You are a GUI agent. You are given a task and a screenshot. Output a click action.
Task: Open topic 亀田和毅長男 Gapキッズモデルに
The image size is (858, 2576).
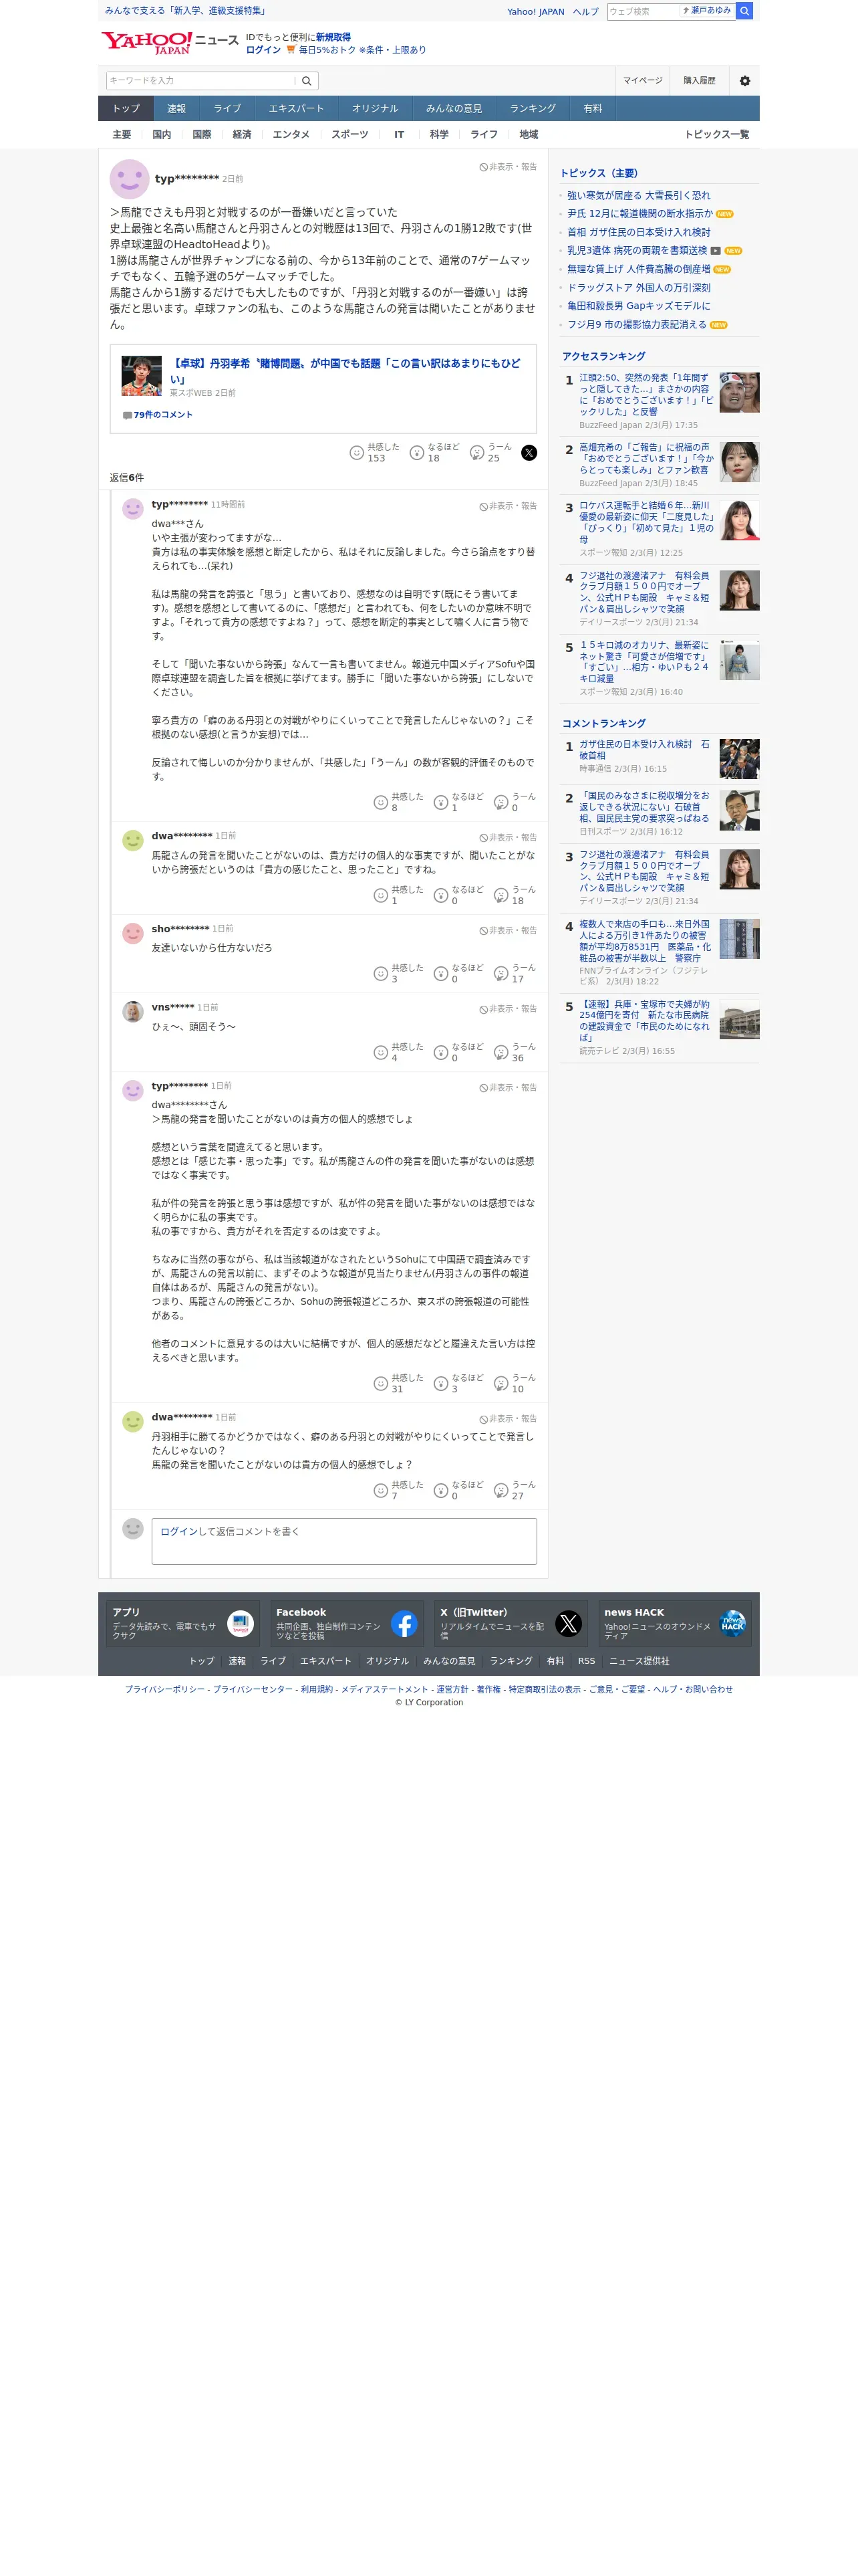638,306
